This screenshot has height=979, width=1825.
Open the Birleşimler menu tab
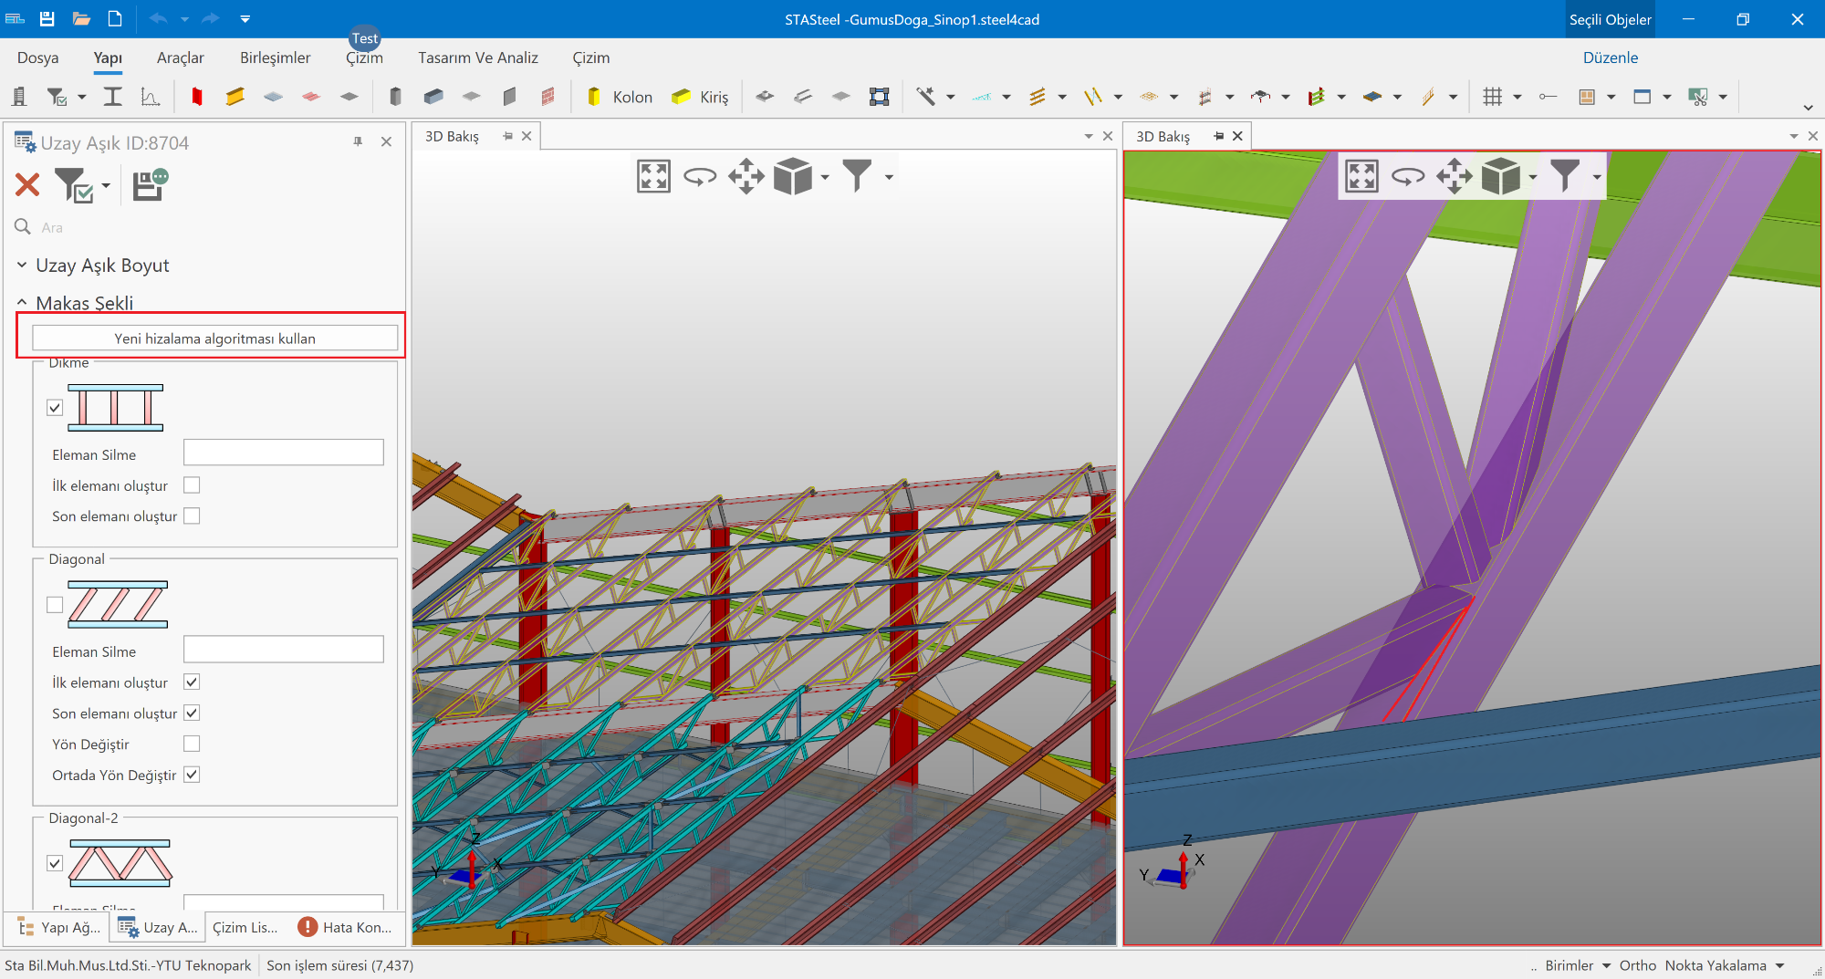[x=275, y=57]
